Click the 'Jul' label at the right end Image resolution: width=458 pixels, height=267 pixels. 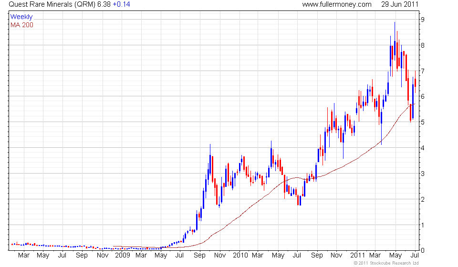(x=415, y=256)
